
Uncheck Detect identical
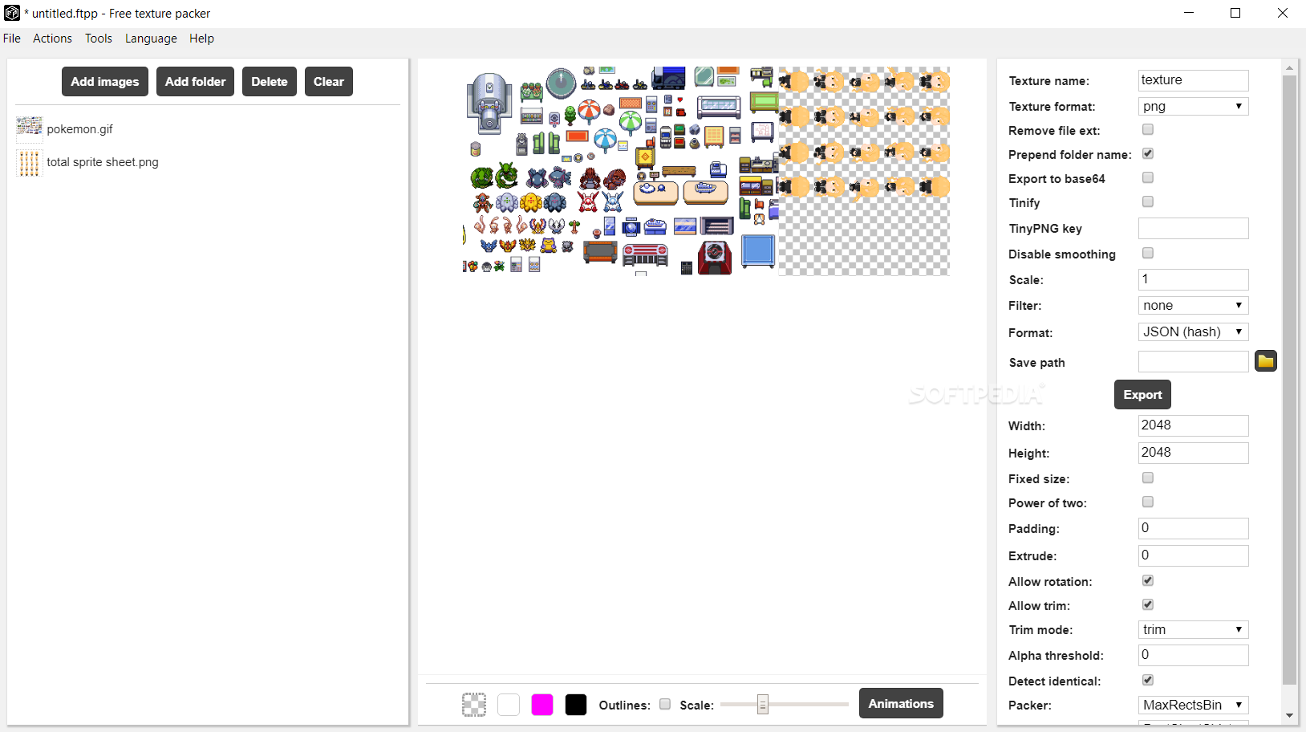click(x=1148, y=680)
